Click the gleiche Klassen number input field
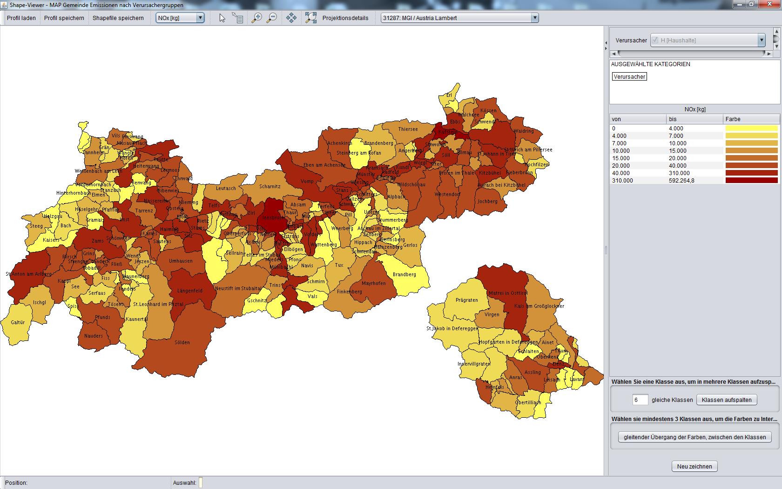782x489 pixels. click(640, 400)
